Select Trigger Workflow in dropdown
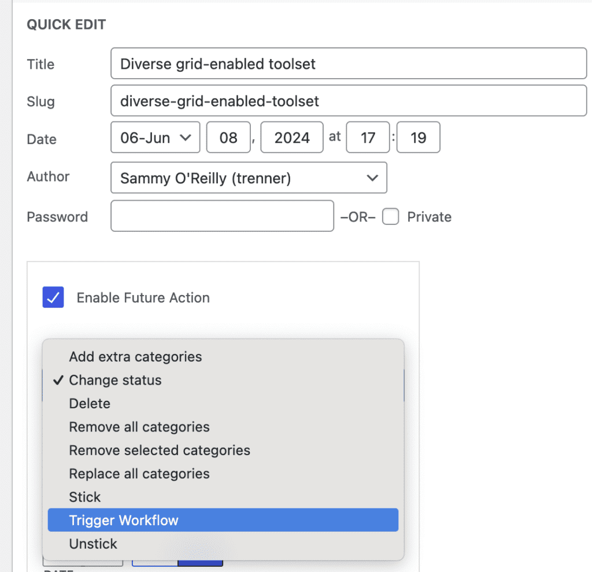Image resolution: width=592 pixels, height=572 pixels. pyautogui.click(x=124, y=521)
